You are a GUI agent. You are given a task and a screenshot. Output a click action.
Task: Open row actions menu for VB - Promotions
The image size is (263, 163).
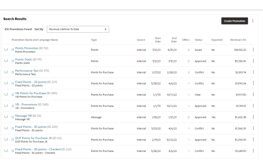(253, 106)
